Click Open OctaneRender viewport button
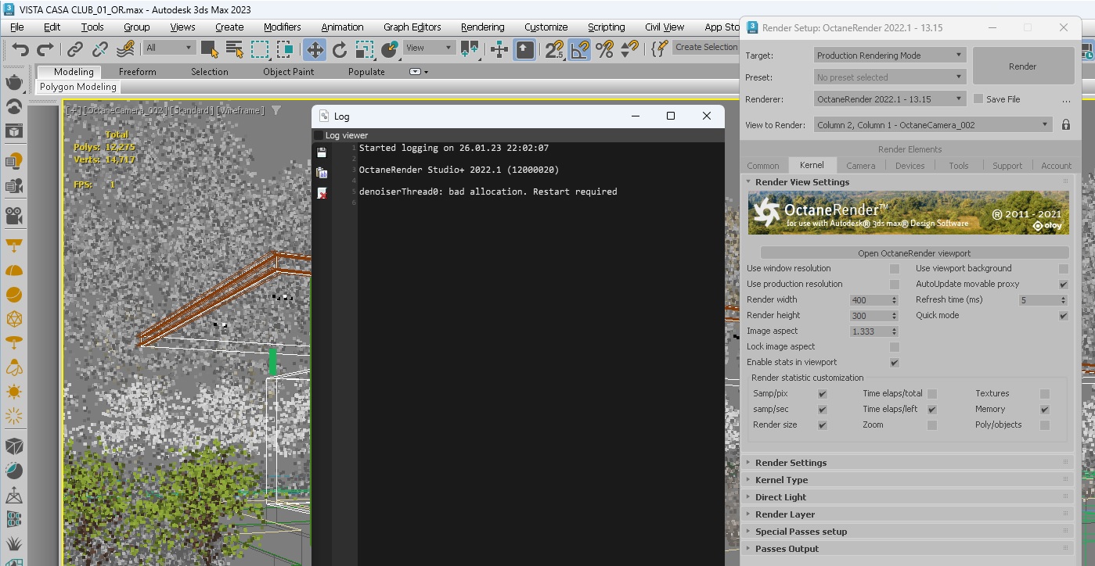Screen dimensions: 1095x566 [x=914, y=253]
